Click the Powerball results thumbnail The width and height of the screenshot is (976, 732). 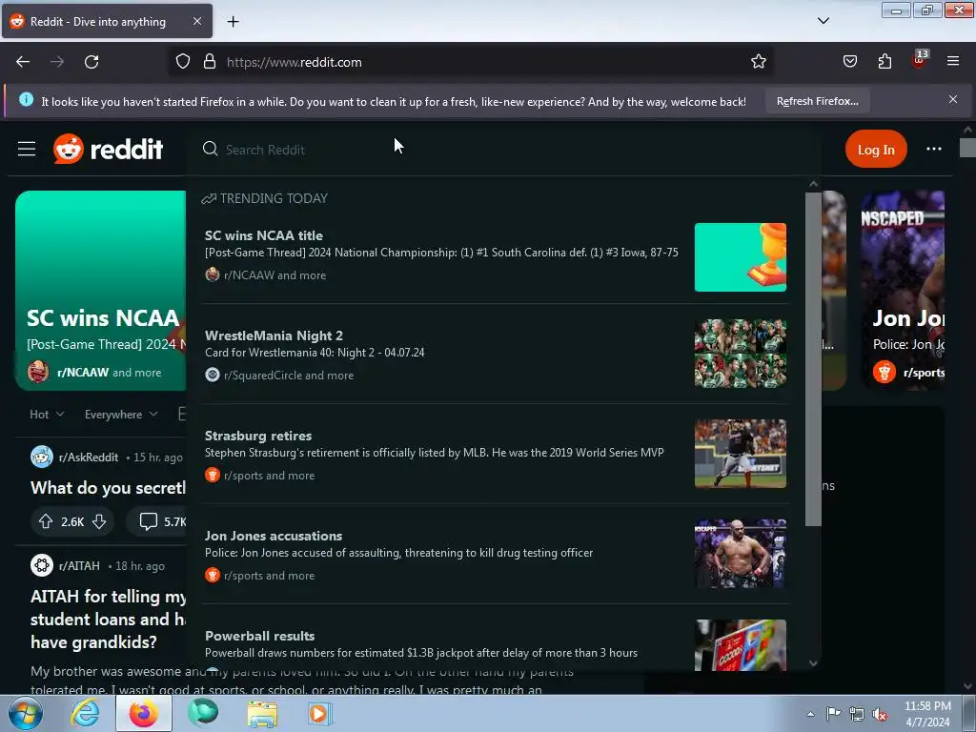tap(740, 645)
